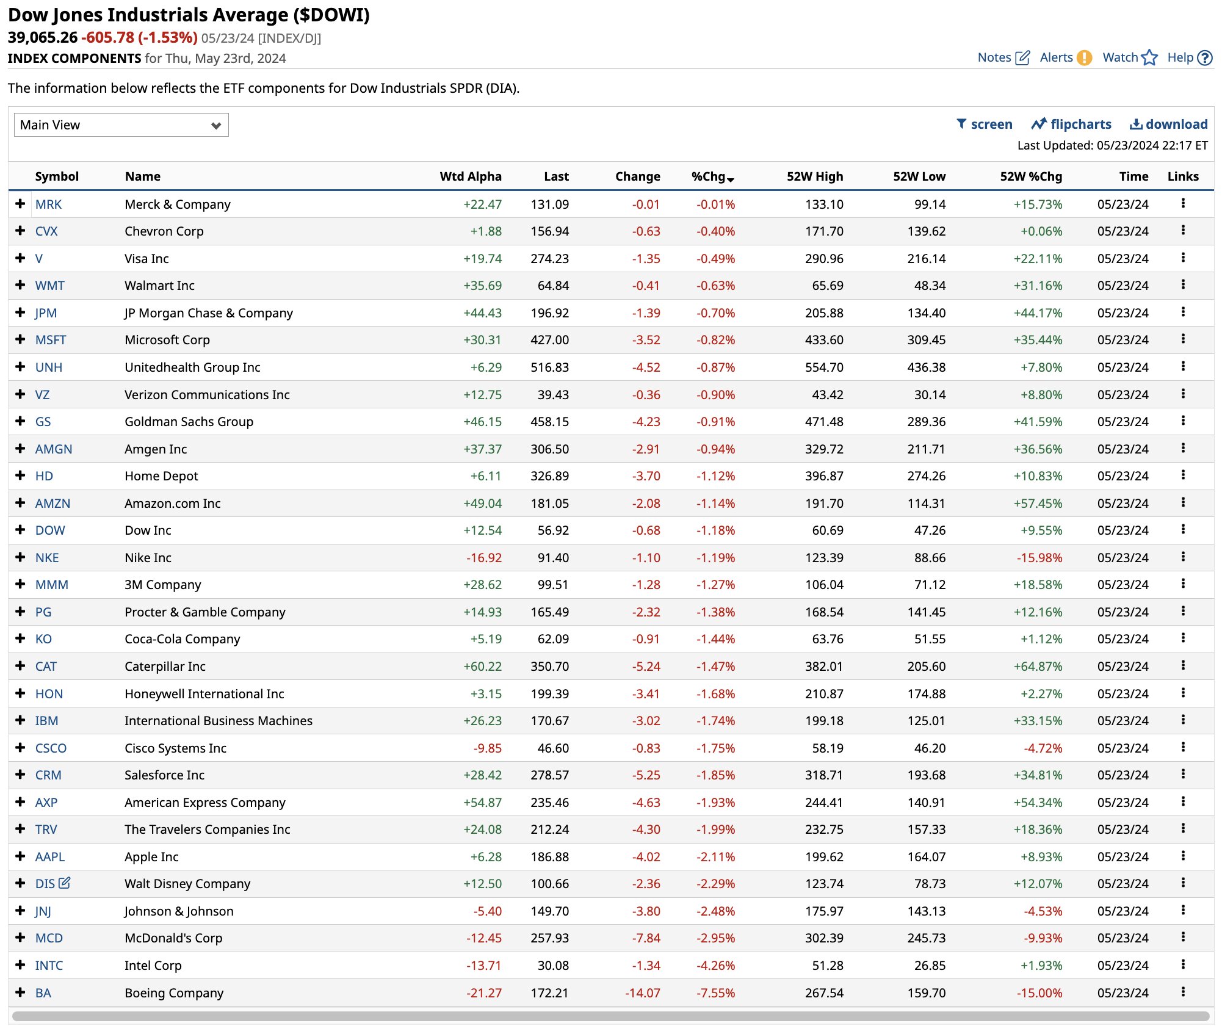Screen dimensions: 1222x1034
Task: Sort by the %Chg column header
Action: (x=712, y=176)
